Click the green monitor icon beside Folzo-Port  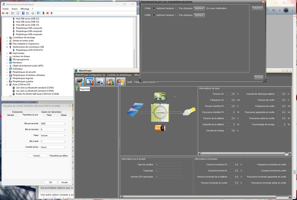pyautogui.click(x=77, y=89)
